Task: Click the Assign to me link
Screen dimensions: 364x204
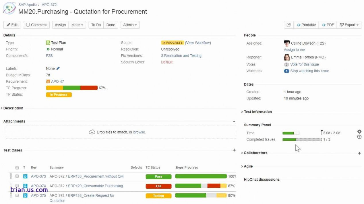Action: (x=294, y=50)
